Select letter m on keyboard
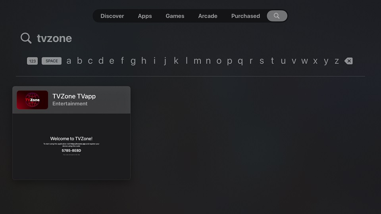The image size is (381, 214). point(197,61)
